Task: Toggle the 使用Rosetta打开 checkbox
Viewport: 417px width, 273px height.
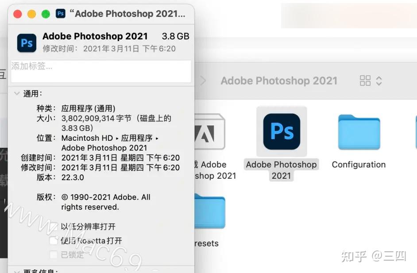Action: pyautogui.click(x=54, y=241)
